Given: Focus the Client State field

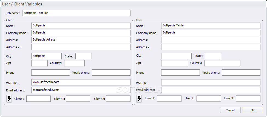Looking at the screenshot, I should click(84, 56).
